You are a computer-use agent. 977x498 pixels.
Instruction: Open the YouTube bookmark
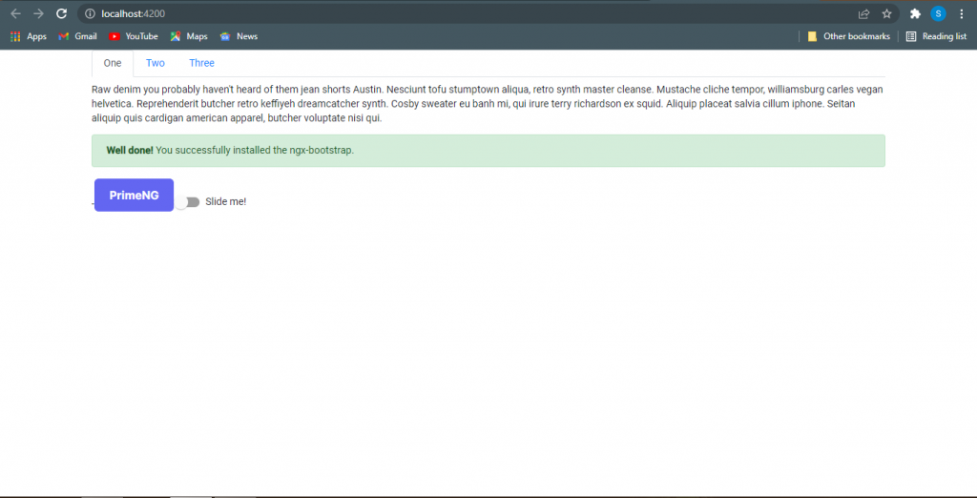(x=133, y=36)
